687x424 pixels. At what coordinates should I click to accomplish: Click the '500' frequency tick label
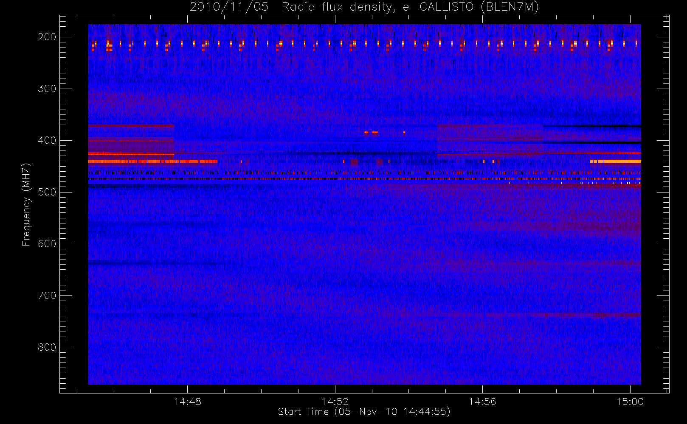(x=47, y=192)
